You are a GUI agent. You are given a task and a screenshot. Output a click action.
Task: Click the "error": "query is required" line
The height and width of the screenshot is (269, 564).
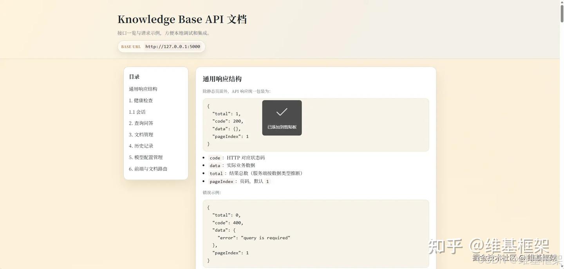[254, 238]
